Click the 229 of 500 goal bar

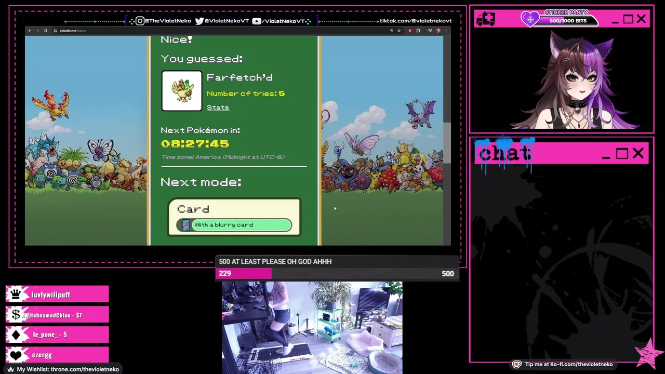[336, 274]
